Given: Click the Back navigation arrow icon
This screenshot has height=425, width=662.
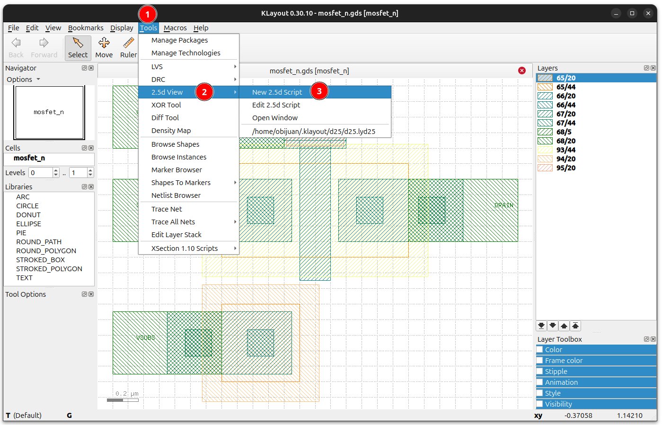Looking at the screenshot, I should 16,43.
